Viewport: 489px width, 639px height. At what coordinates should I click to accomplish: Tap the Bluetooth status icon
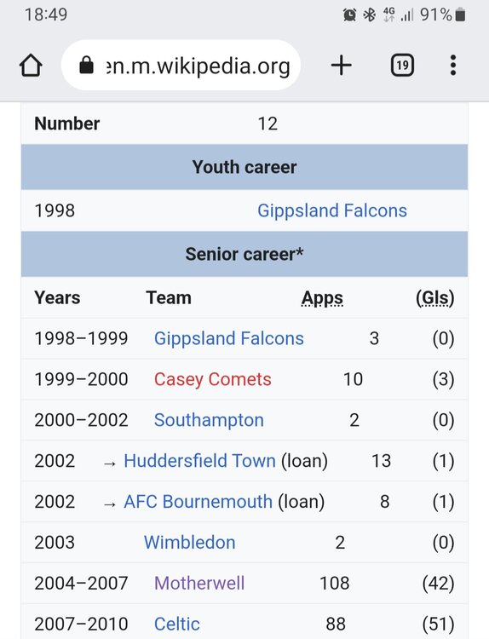pos(369,15)
